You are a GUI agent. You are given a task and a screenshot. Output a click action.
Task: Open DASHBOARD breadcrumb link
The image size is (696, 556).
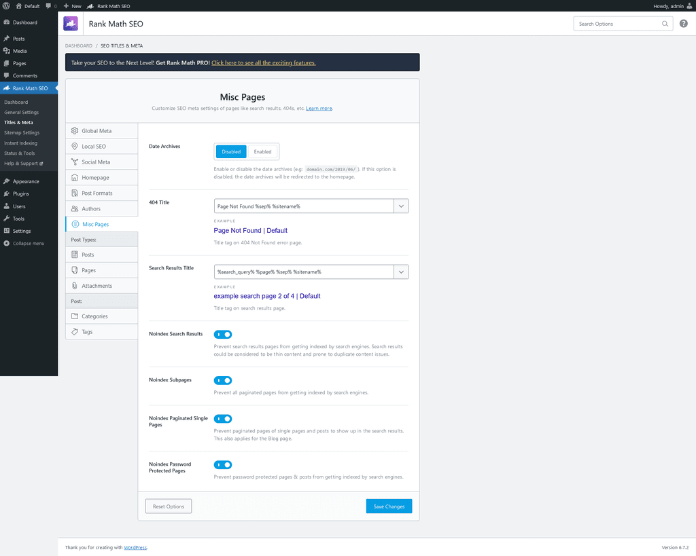pyautogui.click(x=79, y=45)
